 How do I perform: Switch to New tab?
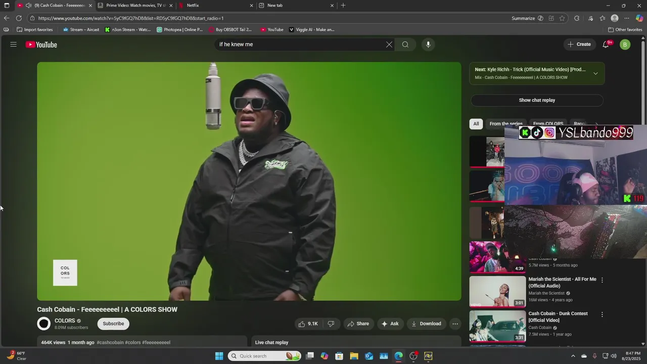click(x=296, y=5)
